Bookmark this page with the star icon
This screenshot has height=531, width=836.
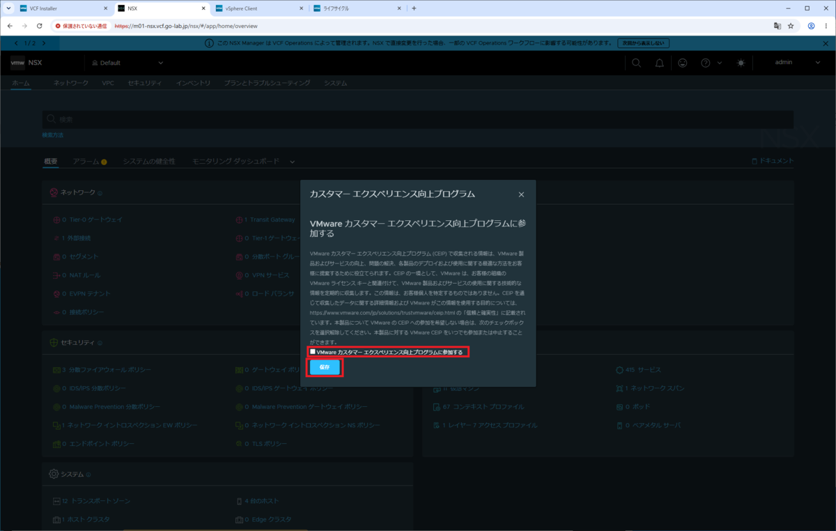click(791, 26)
